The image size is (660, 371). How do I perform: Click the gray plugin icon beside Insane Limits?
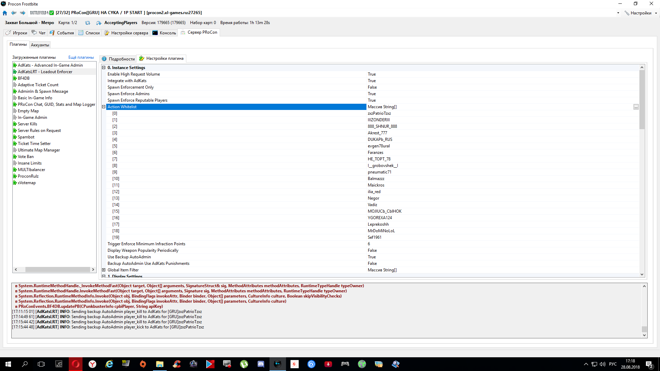point(15,163)
